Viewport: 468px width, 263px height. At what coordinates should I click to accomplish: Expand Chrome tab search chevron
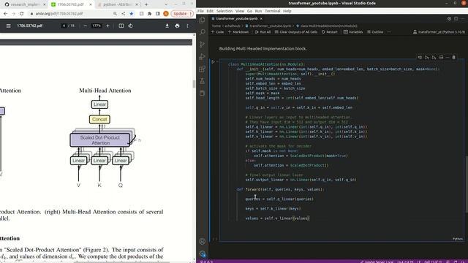pyautogui.click(x=166, y=4)
